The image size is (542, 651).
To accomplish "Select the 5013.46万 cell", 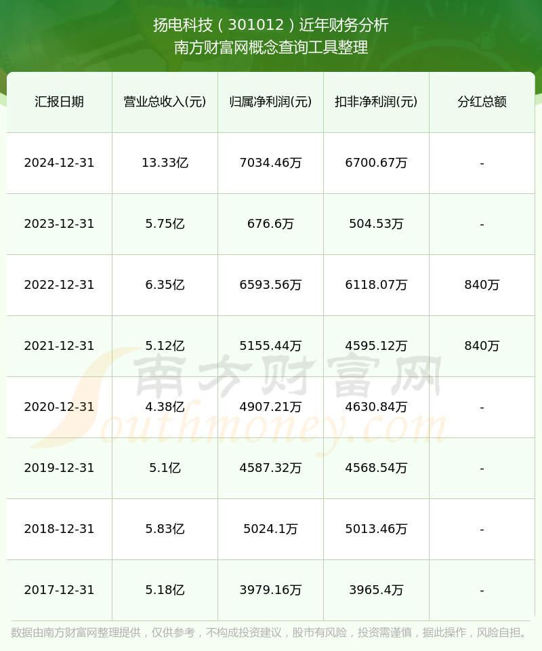I will [x=376, y=529].
